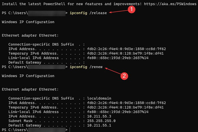Viewport: 198px width, 132px height.
Task: Click the first link-local address fe80::65bc
Action: point(118,58)
